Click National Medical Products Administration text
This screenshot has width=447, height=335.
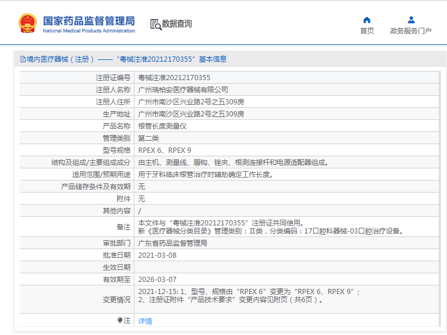point(89,31)
